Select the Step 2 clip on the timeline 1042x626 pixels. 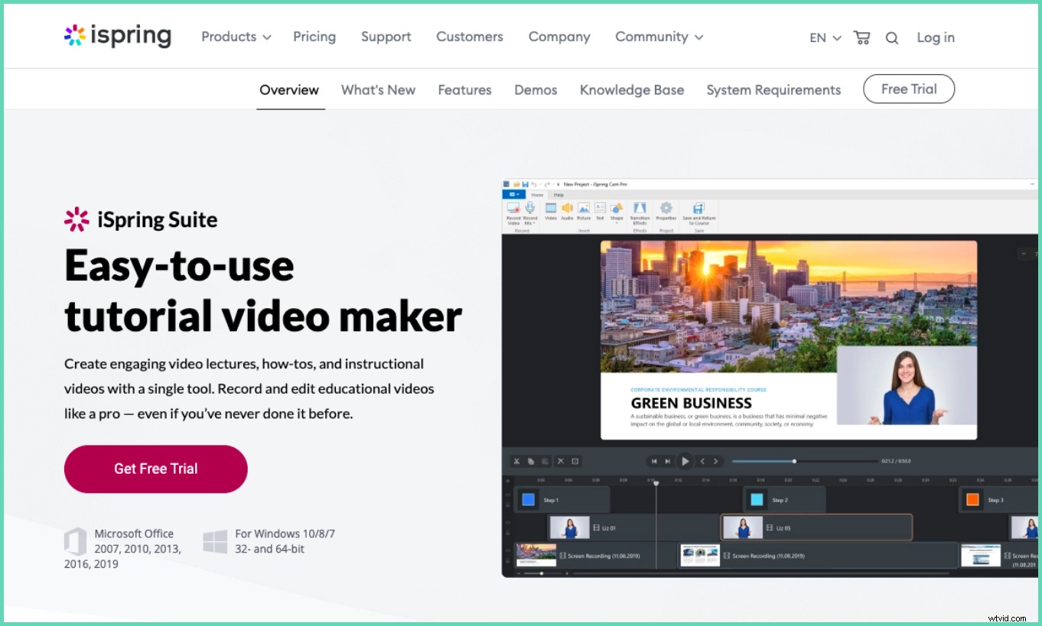pos(785,499)
